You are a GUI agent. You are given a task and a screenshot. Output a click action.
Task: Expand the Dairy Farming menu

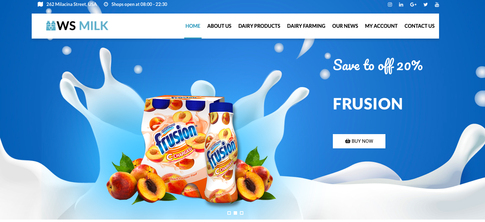306,26
